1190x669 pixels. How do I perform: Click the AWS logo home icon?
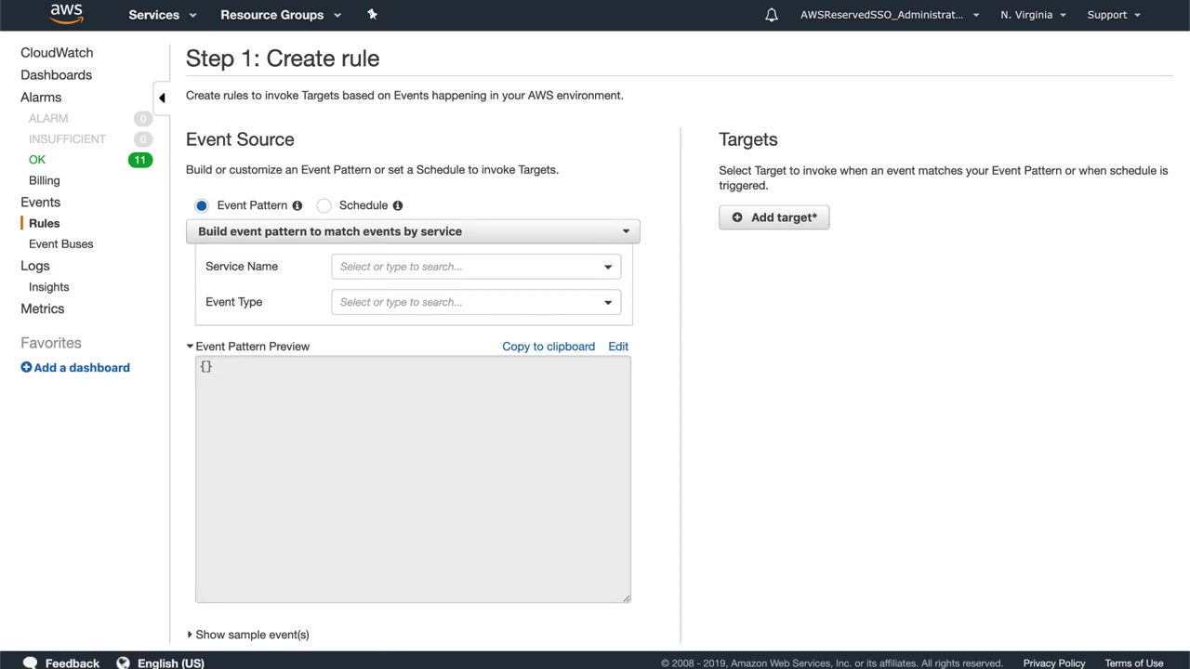point(66,14)
